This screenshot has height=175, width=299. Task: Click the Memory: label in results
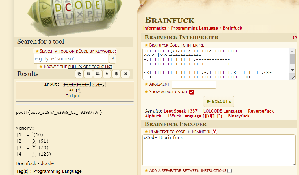click(25, 128)
